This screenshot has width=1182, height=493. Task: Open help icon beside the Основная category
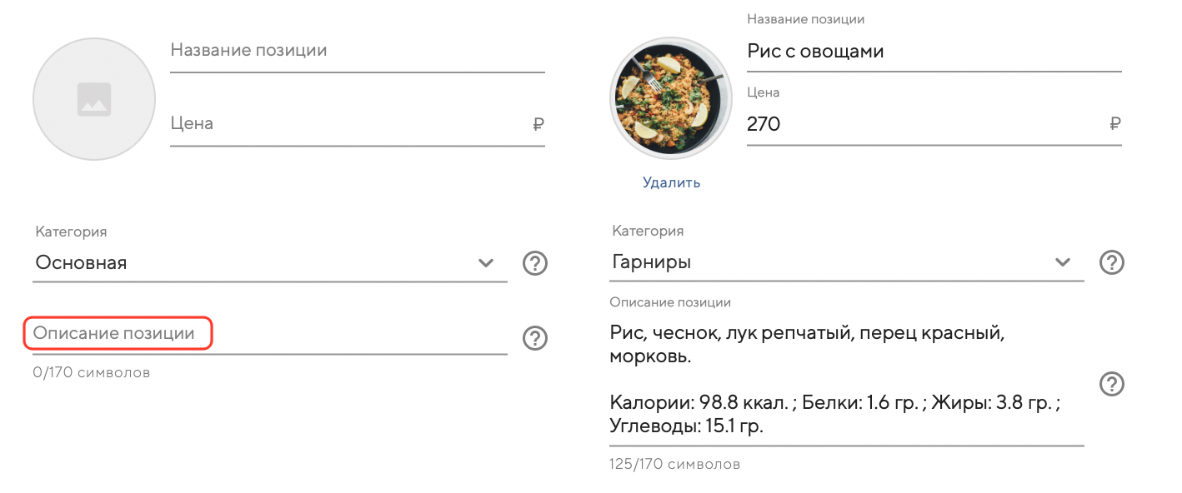tap(535, 263)
